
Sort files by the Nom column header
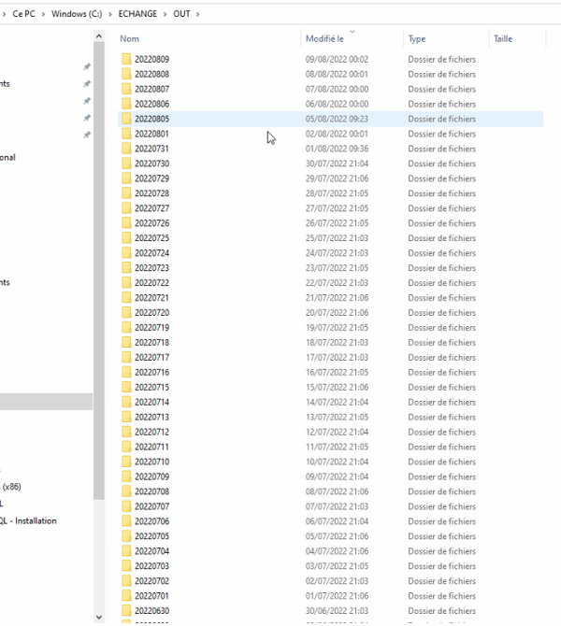pyautogui.click(x=130, y=38)
